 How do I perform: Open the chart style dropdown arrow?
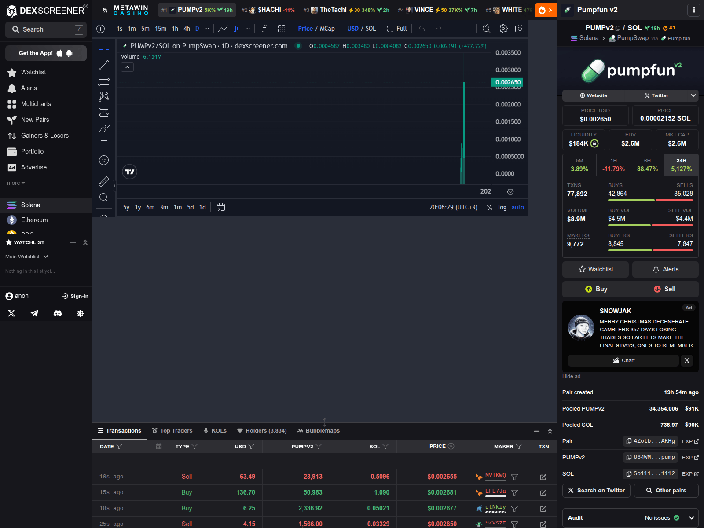[248, 29]
